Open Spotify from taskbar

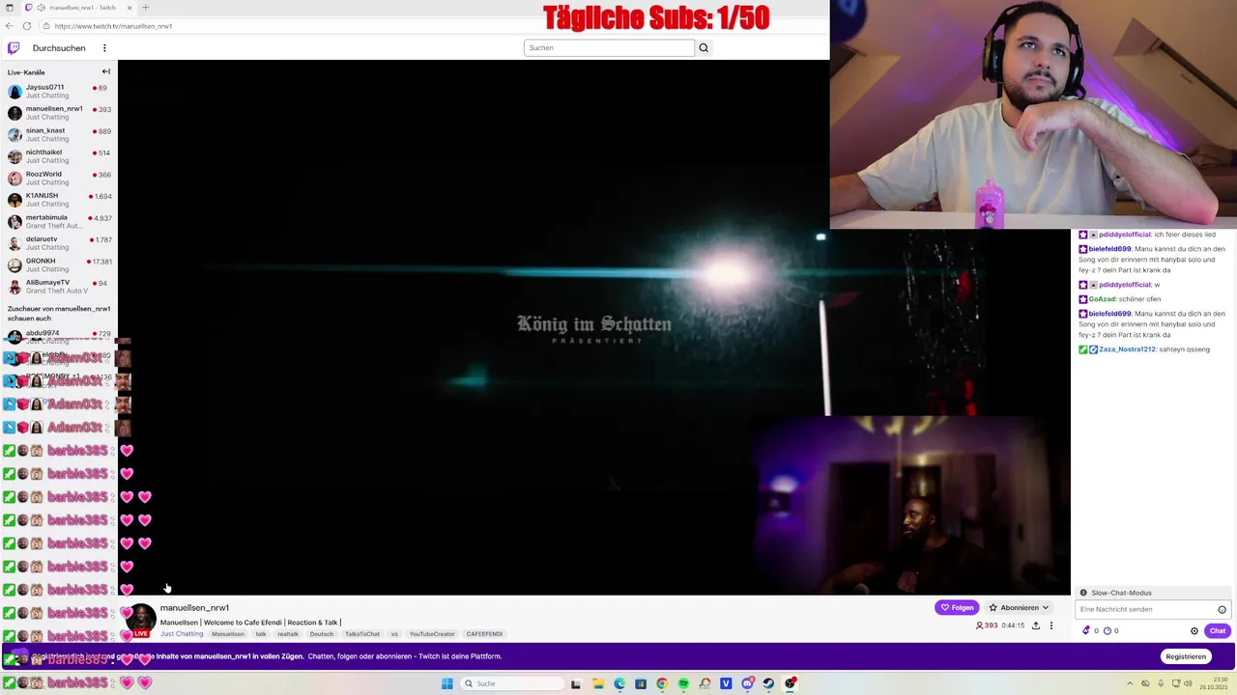point(683,683)
